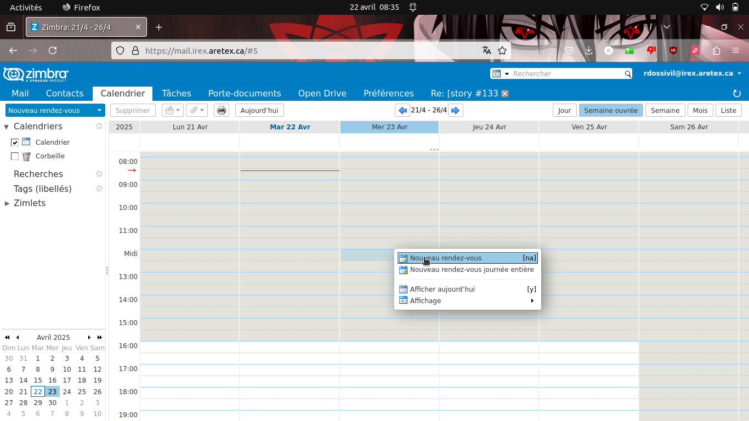
Task: Click the Rechercher search field
Action: pyautogui.click(x=567, y=73)
